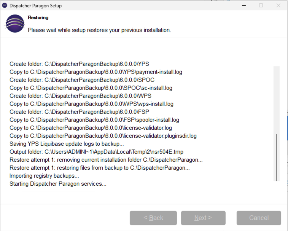Select log line with license-validator.pluginsdir.log
This screenshot has width=288, height=231.
(103, 136)
